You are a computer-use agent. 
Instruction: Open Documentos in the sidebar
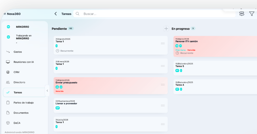point(24,113)
